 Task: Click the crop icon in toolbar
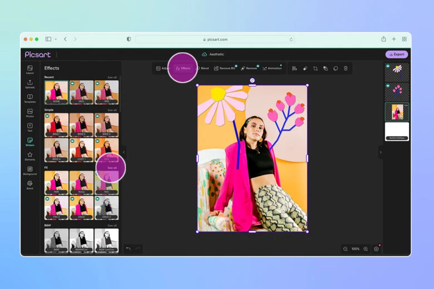pyautogui.click(x=315, y=68)
